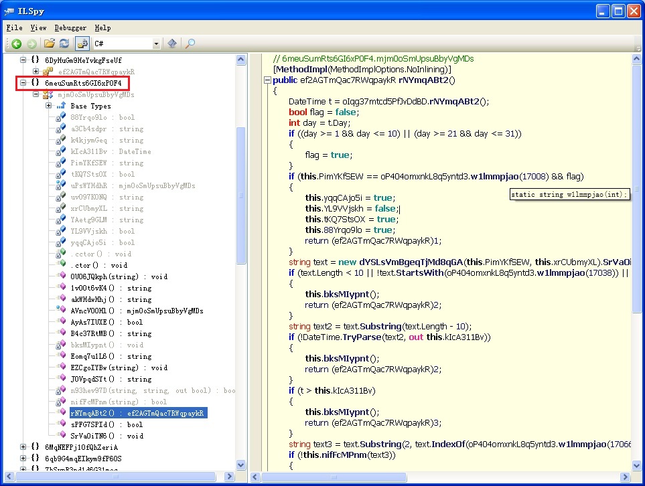Click the YAetg9GLM string field icon
The width and height of the screenshot is (645, 486).
click(x=61, y=219)
